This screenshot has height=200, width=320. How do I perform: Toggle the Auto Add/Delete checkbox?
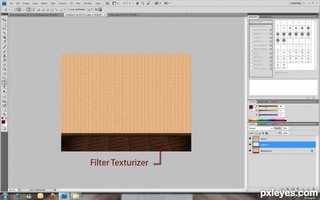coord(69,10)
